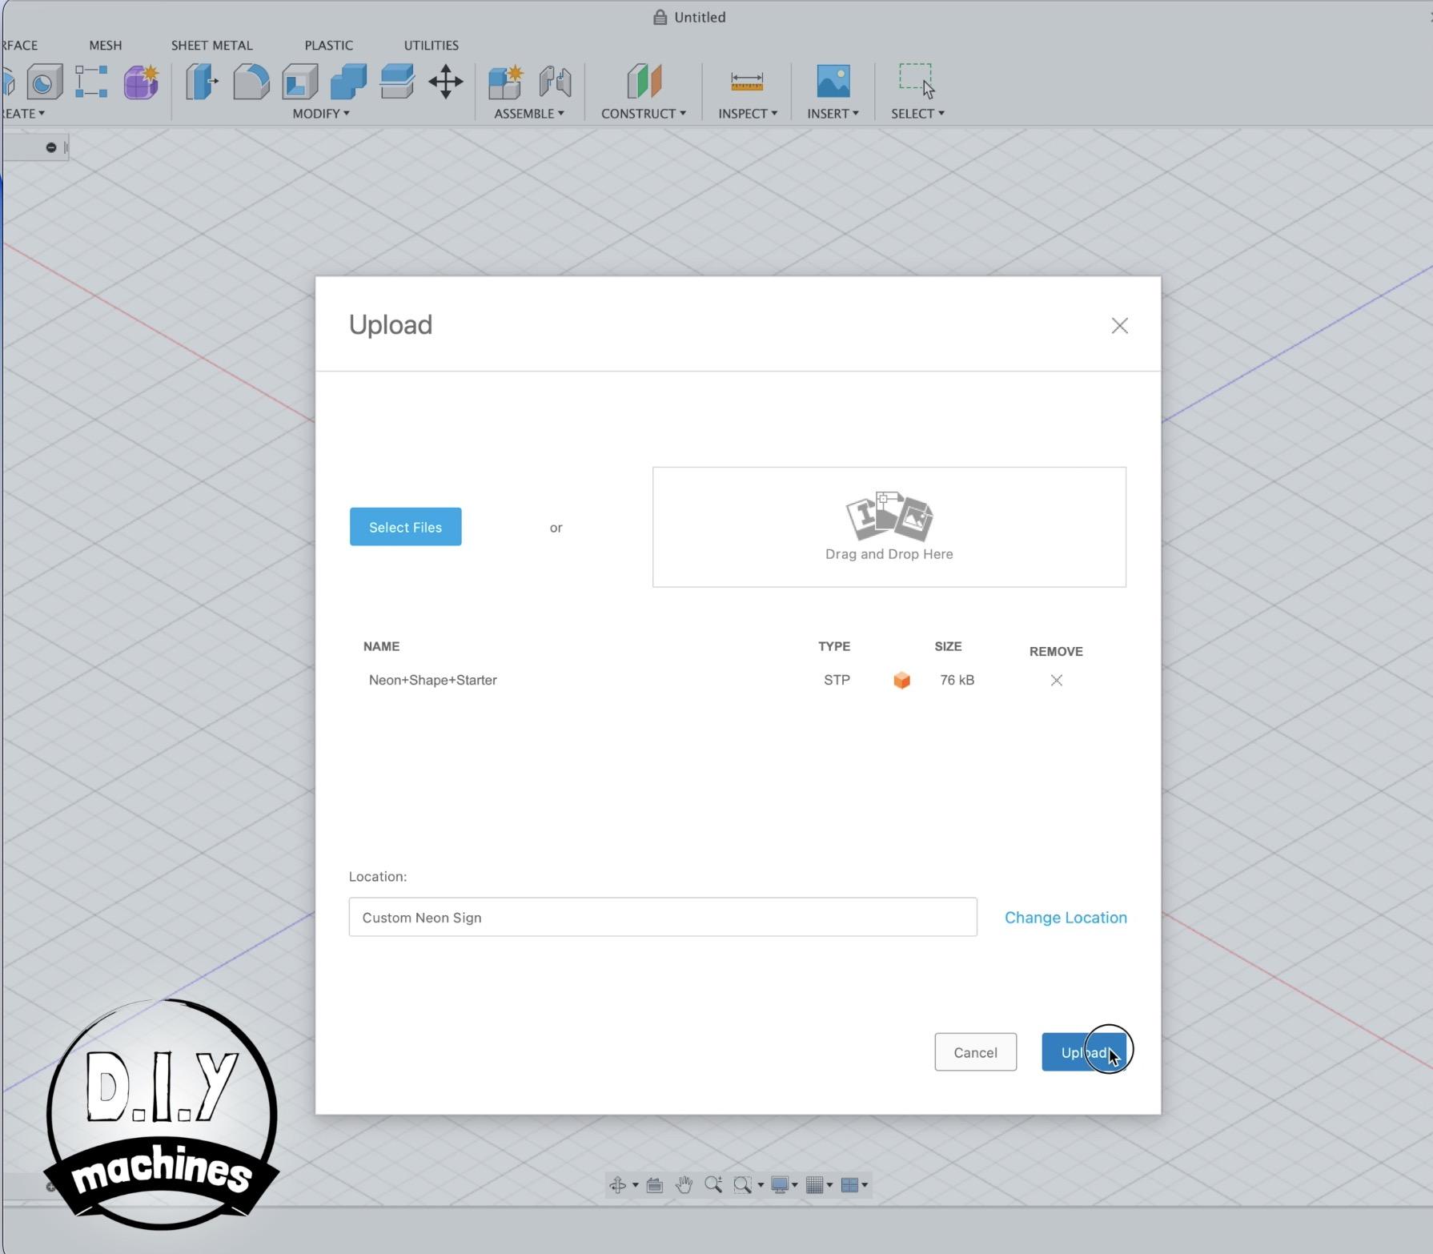Activate the Shell tool
The height and width of the screenshot is (1254, 1433).
tap(300, 82)
